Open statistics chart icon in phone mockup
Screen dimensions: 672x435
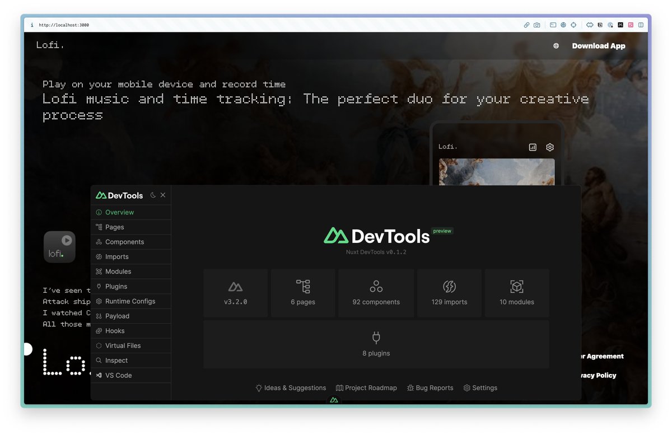coord(533,147)
